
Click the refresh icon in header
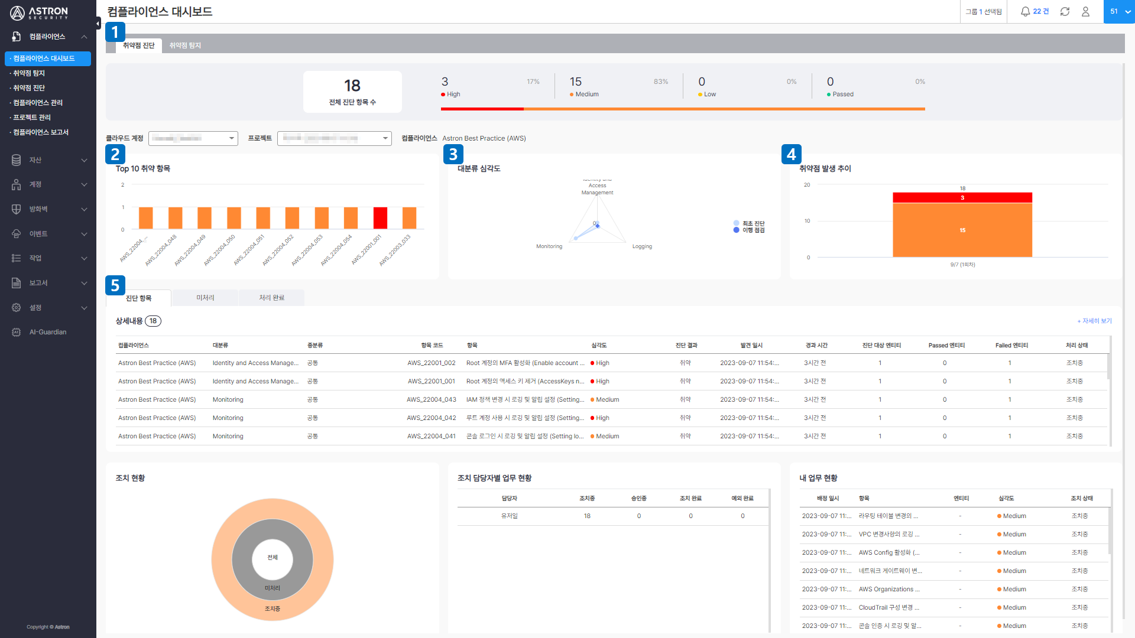coord(1065,12)
